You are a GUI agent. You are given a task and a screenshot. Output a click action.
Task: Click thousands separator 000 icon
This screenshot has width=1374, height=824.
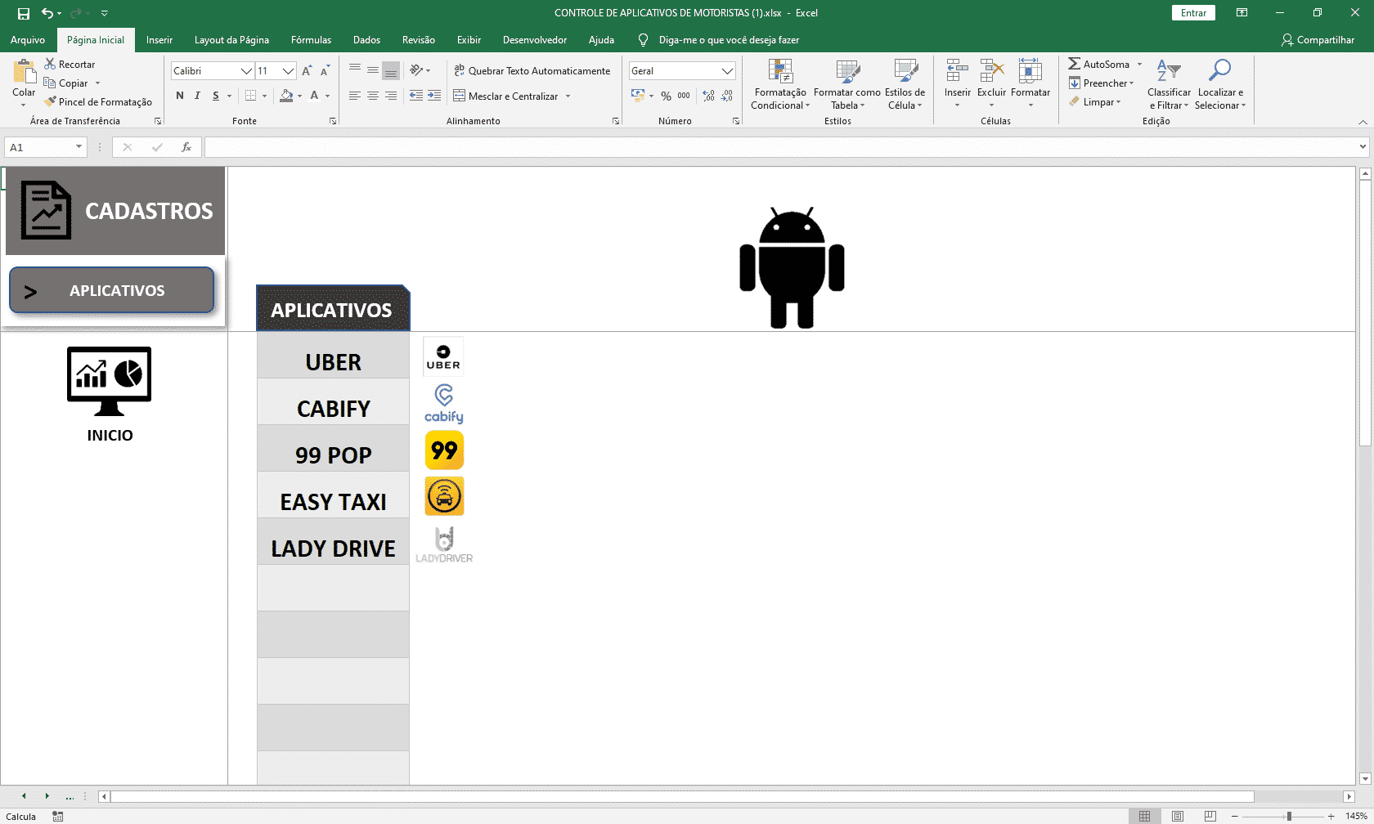pos(684,96)
